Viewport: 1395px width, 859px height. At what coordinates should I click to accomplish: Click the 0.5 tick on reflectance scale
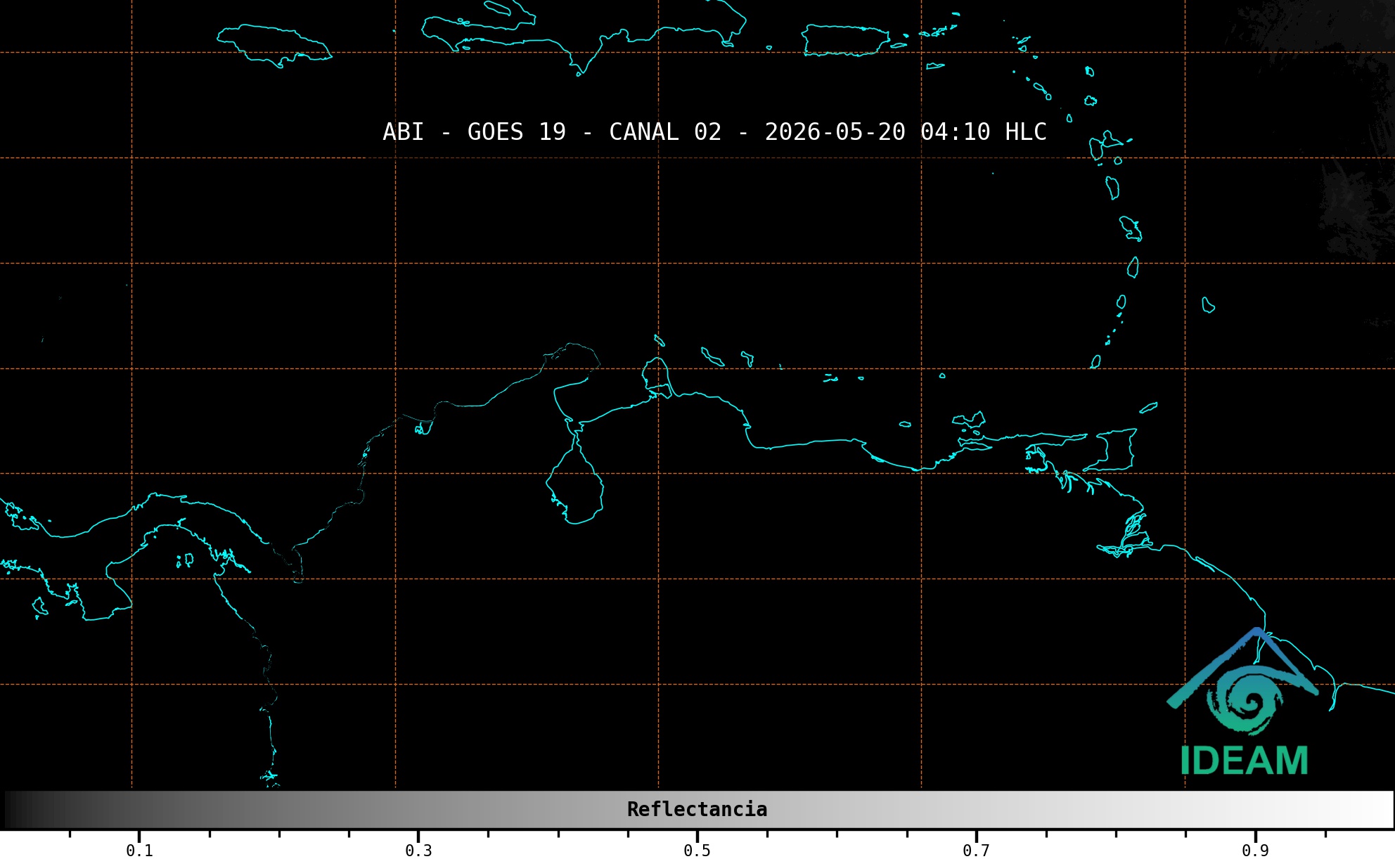pos(697,835)
